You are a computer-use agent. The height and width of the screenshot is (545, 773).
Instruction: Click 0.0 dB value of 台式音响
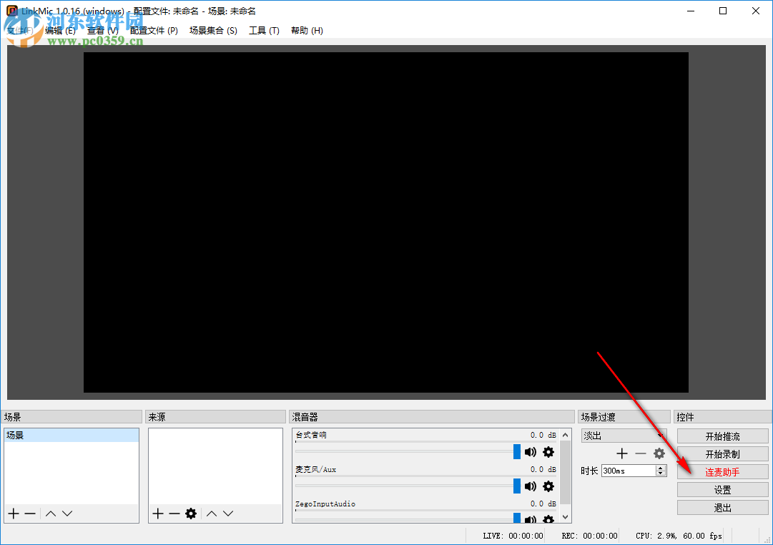point(543,435)
